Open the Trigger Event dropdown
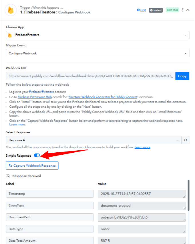The height and width of the screenshot is (244, 195). pos(98,53)
